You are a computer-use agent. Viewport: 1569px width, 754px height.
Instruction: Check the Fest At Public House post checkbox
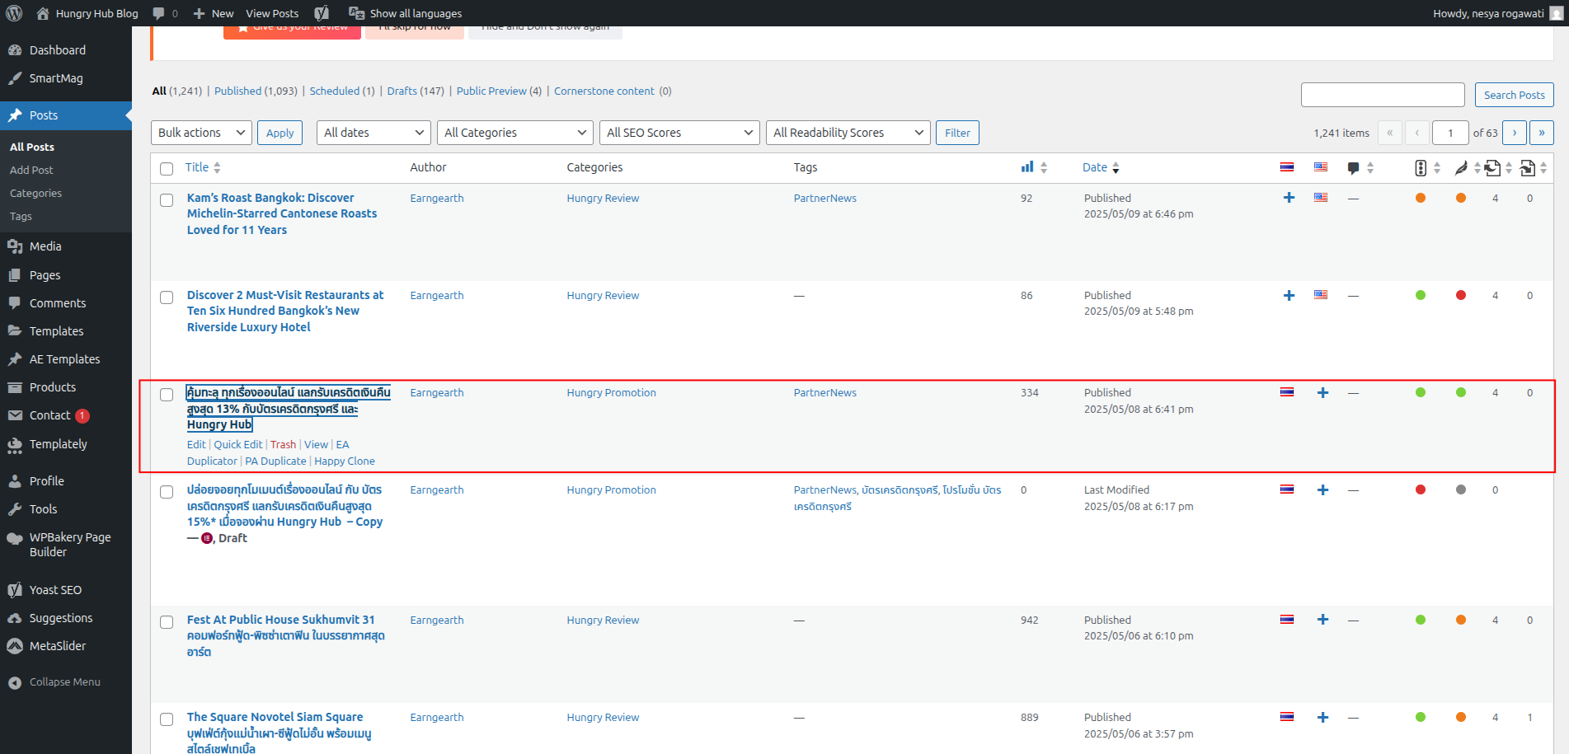[x=167, y=622]
